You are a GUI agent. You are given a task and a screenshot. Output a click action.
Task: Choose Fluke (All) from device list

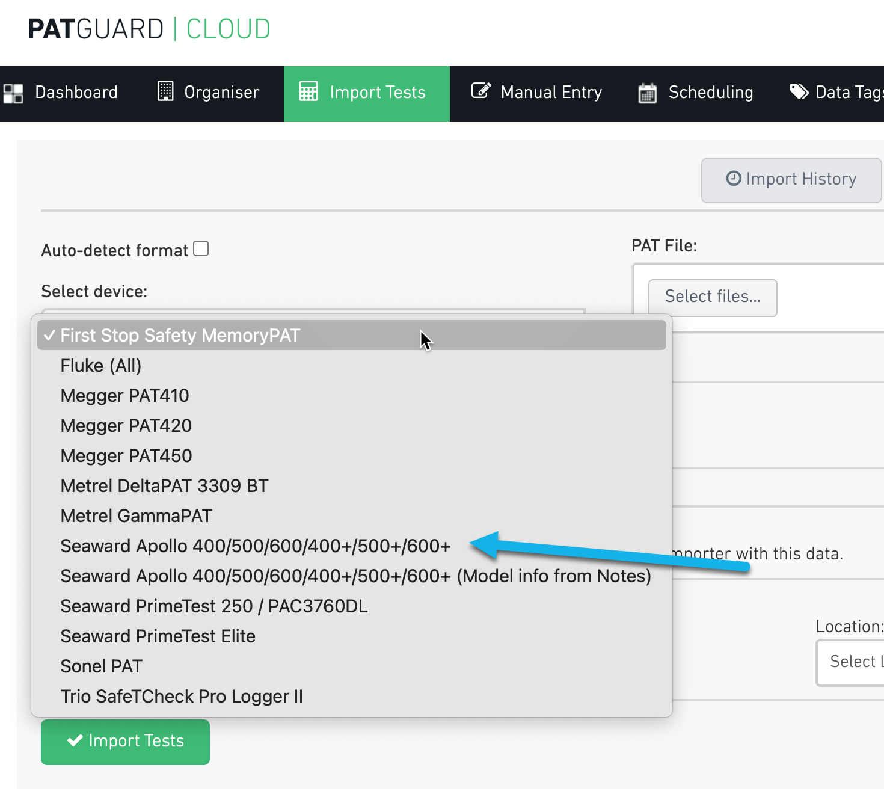click(x=352, y=365)
